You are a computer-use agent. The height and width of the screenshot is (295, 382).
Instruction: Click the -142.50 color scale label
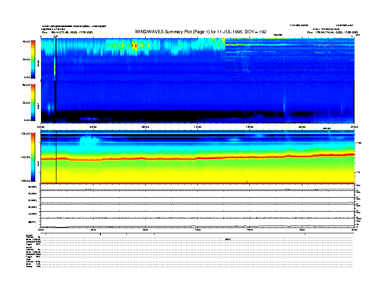point(25,157)
